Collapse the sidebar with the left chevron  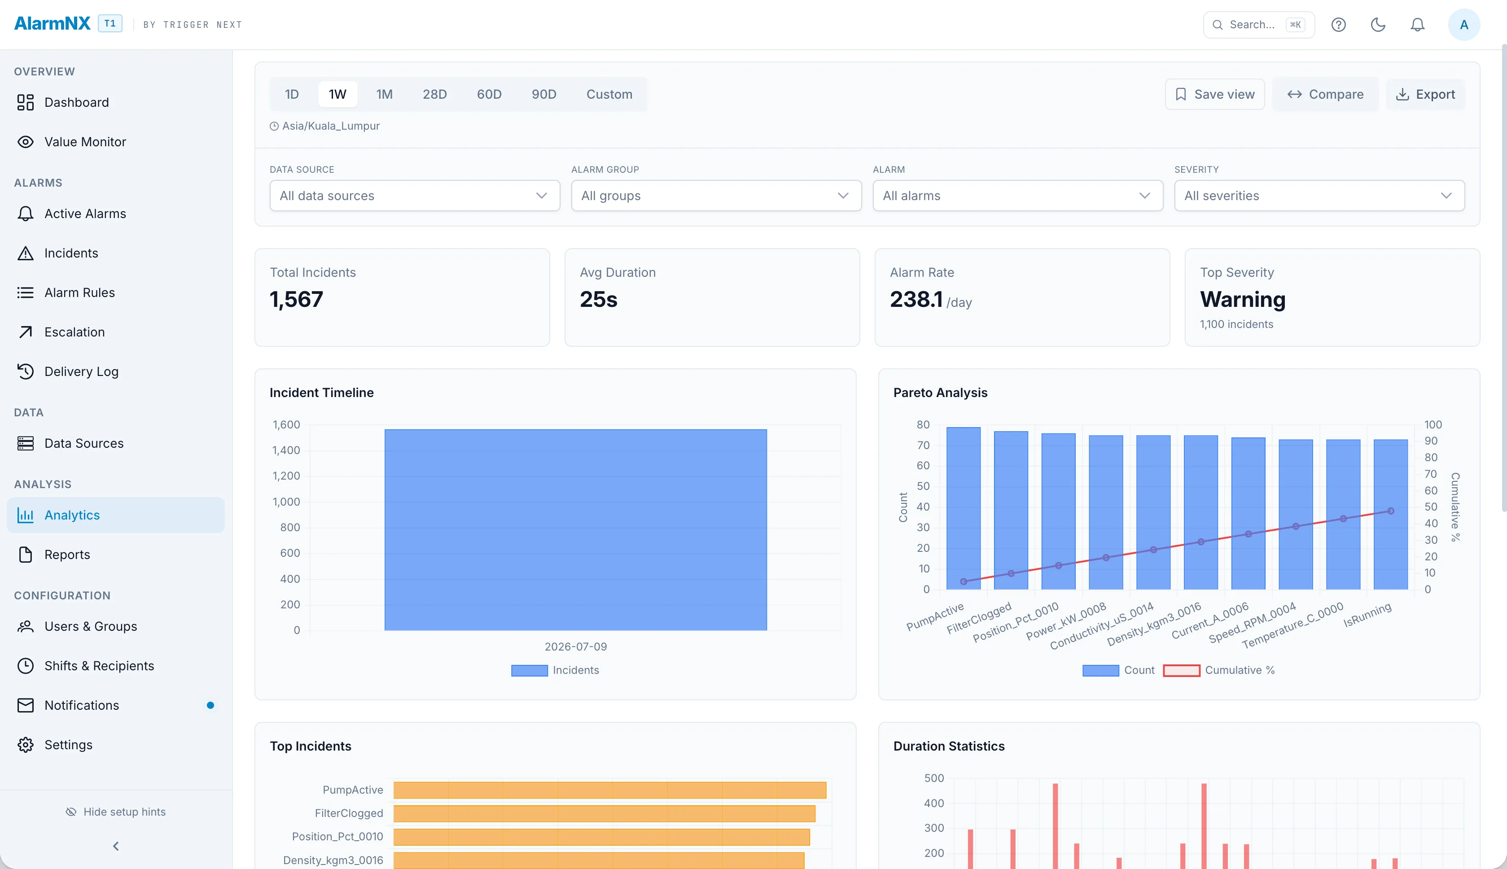point(116,846)
